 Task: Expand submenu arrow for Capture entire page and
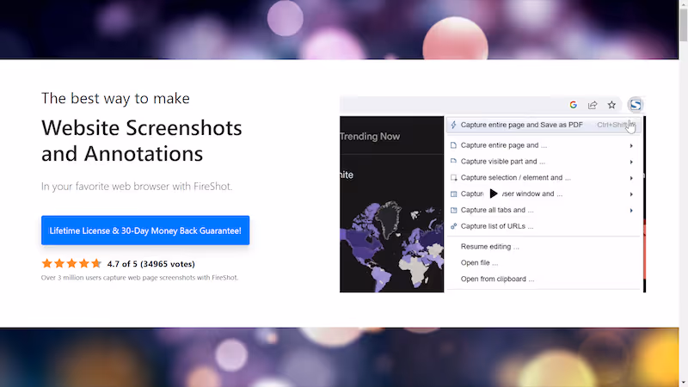coord(631,145)
